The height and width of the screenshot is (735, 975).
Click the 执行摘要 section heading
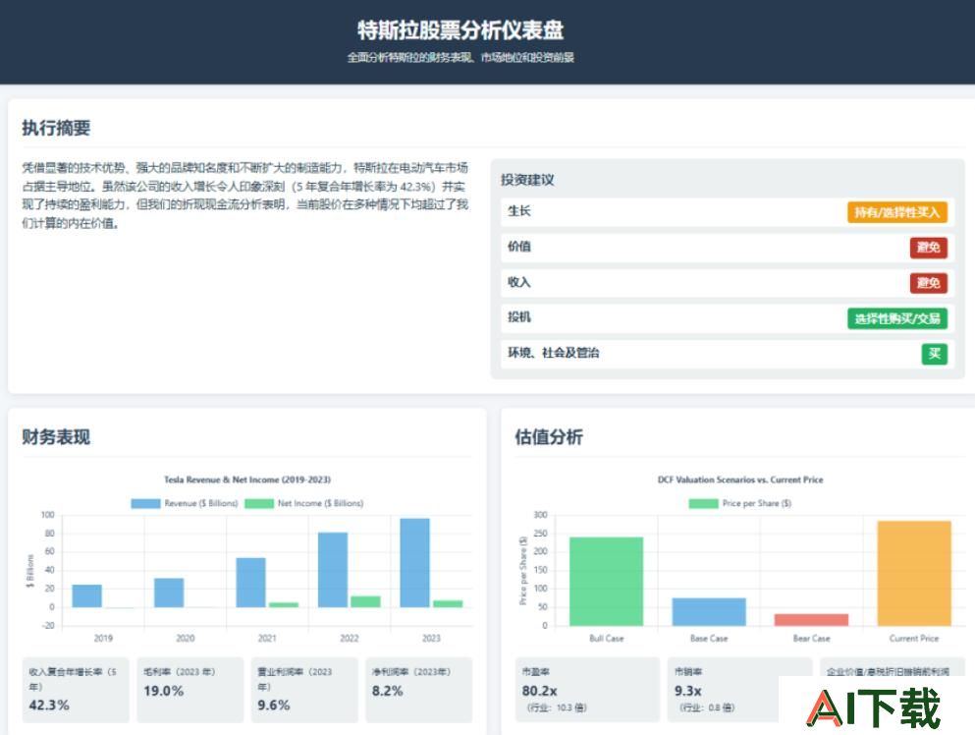[x=56, y=128]
